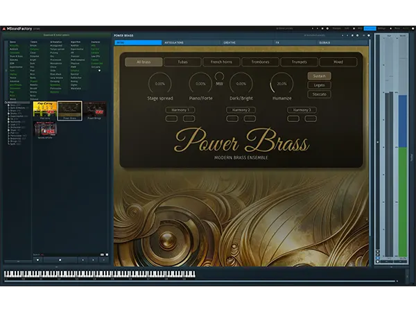Select the French horns section
The height and width of the screenshot is (312, 416).
(221, 62)
